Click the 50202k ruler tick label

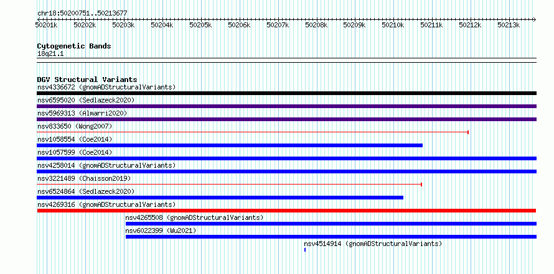coord(85,25)
